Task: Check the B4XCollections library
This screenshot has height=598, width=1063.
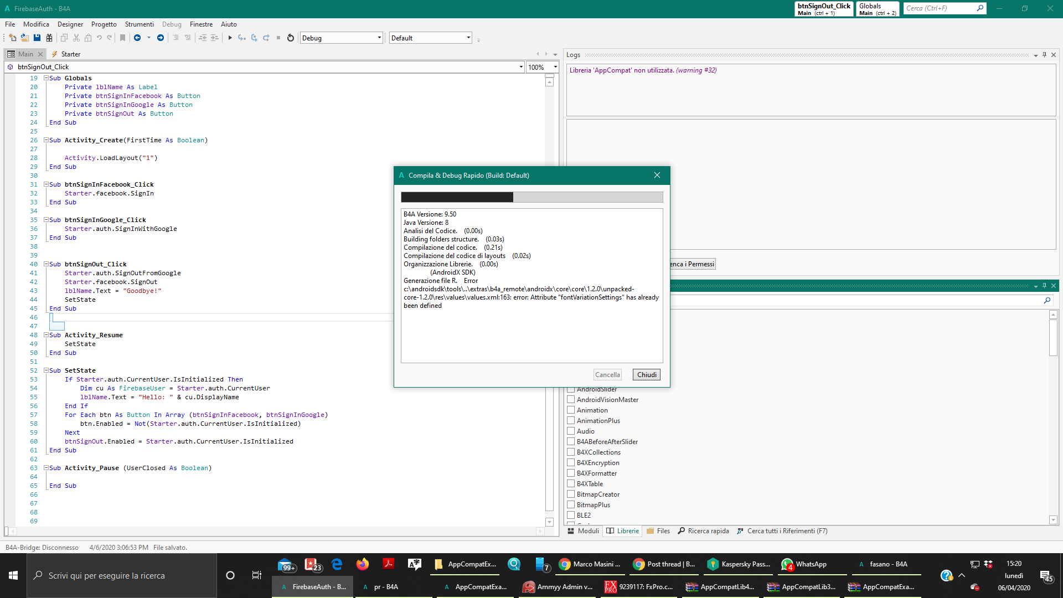Action: (x=571, y=452)
